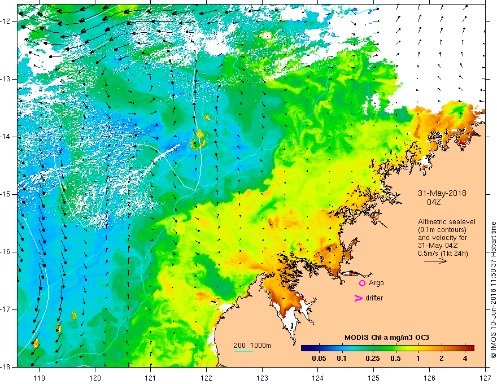Click longitude axis label '125'
This screenshot has width=497, height=384.
pos(374,378)
